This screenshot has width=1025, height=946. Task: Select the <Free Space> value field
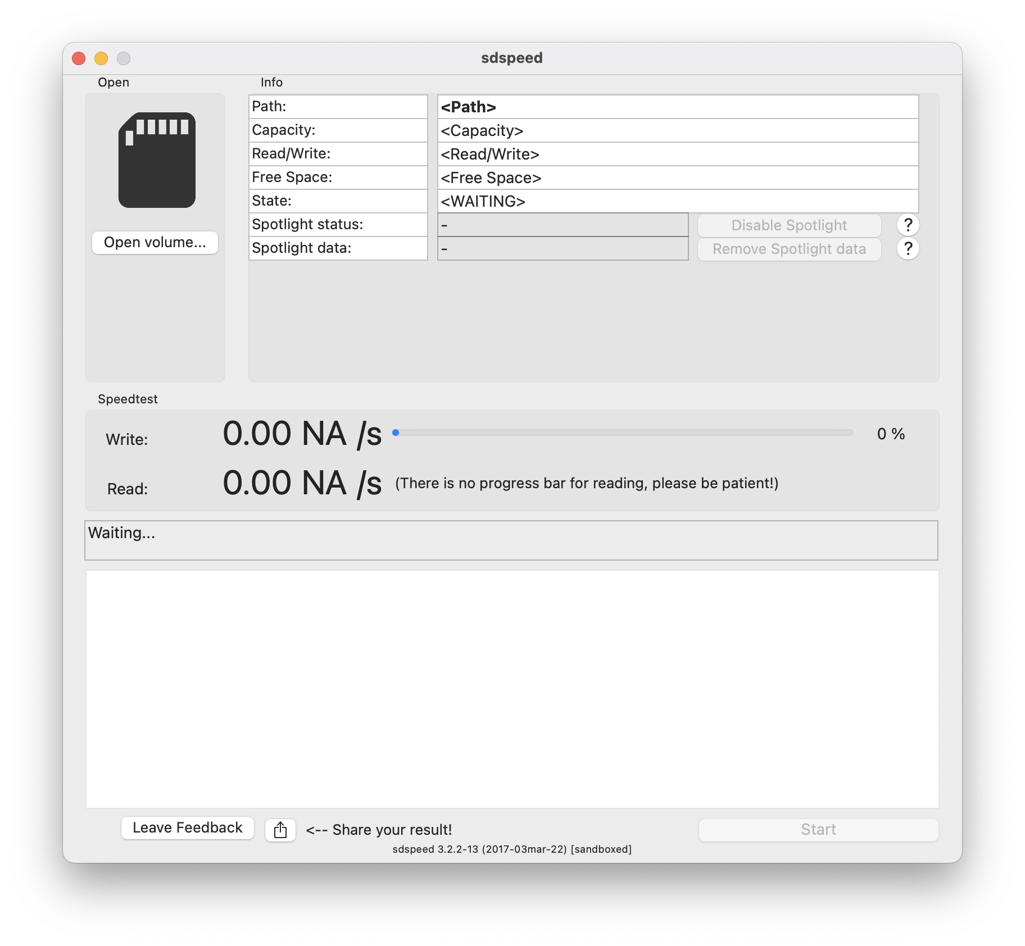[678, 178]
